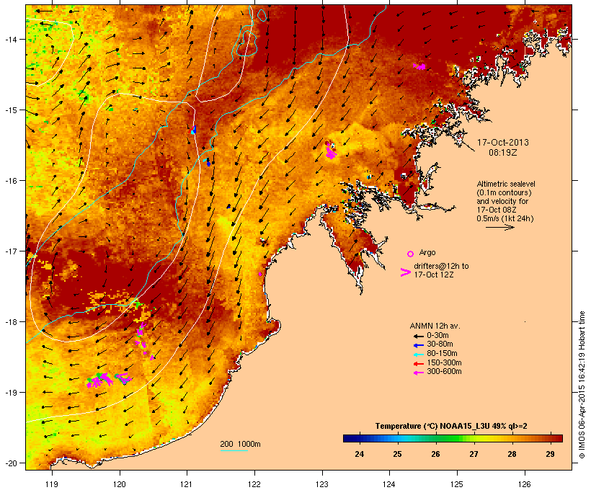This screenshot has width=591, height=490.
Task: Click the magenta arrows near 120.3E 18.1S
Action: tap(141, 329)
